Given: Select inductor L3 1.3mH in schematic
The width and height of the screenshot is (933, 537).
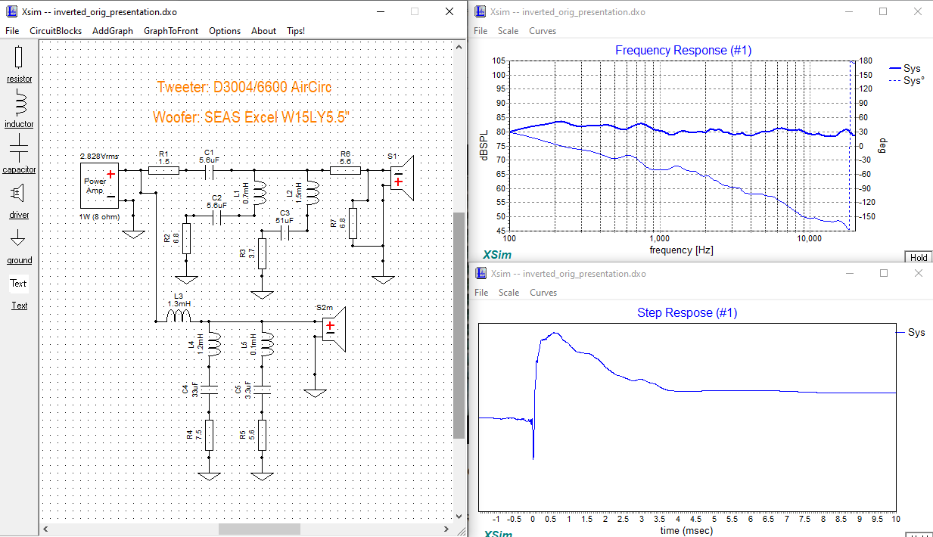Looking at the screenshot, I should pyautogui.click(x=179, y=315).
